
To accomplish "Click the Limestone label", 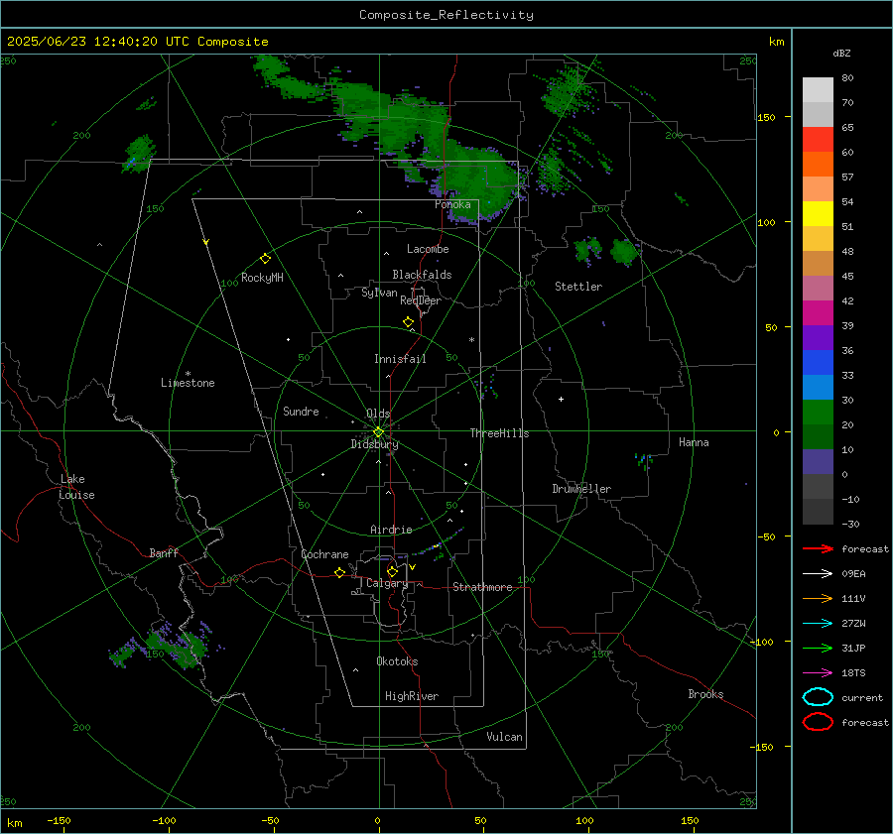I will (188, 383).
